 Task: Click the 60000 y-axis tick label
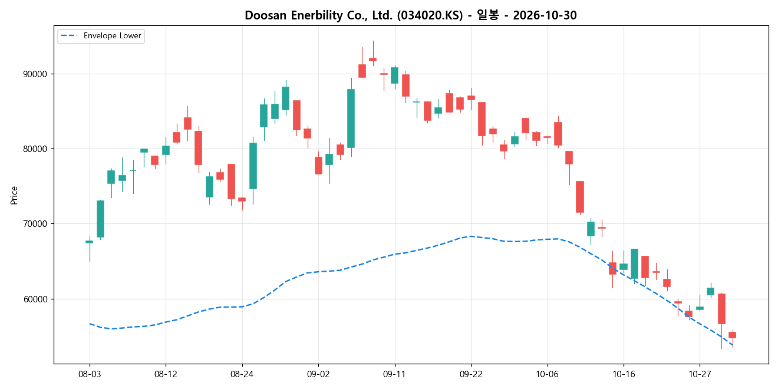35,299
